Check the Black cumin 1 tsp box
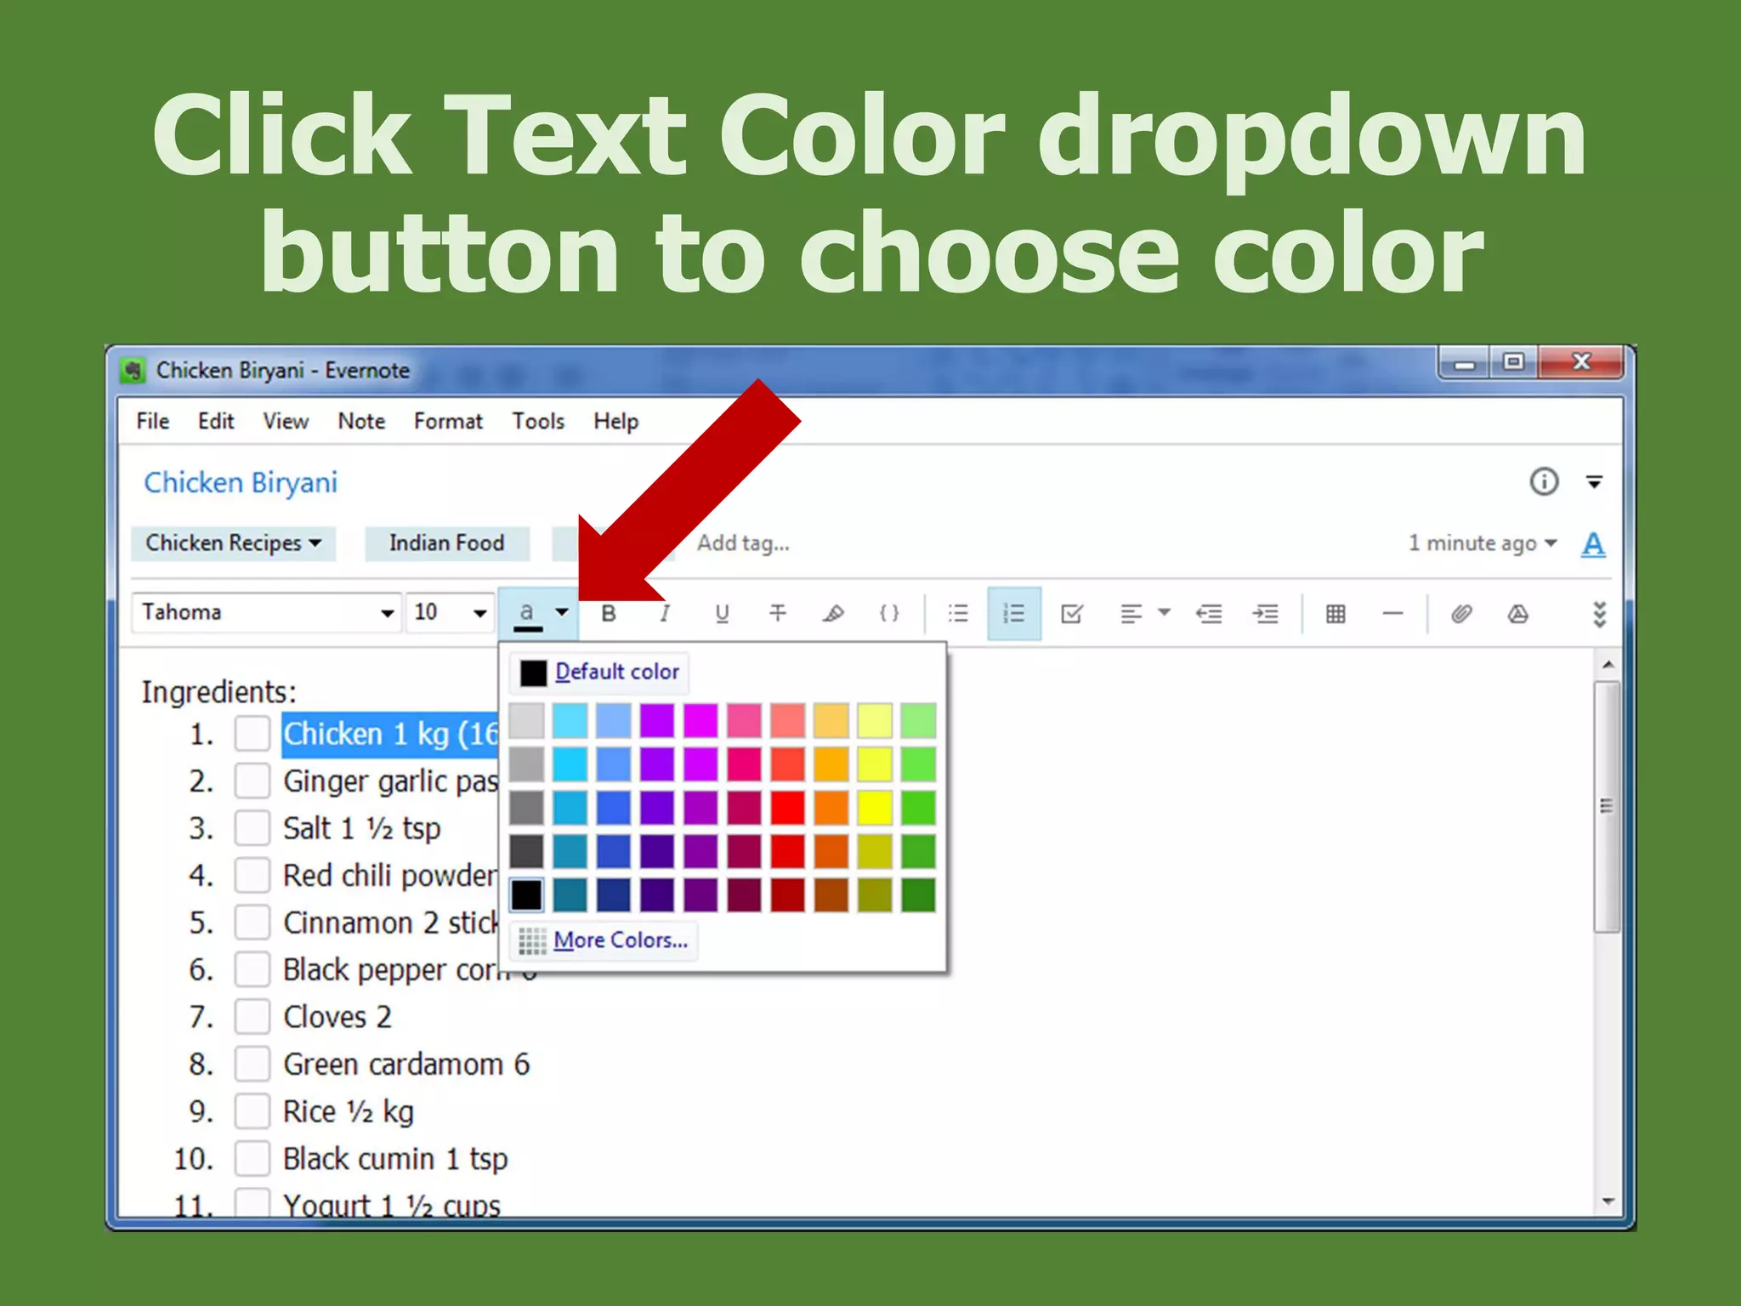This screenshot has height=1306, width=1741. [x=252, y=1158]
